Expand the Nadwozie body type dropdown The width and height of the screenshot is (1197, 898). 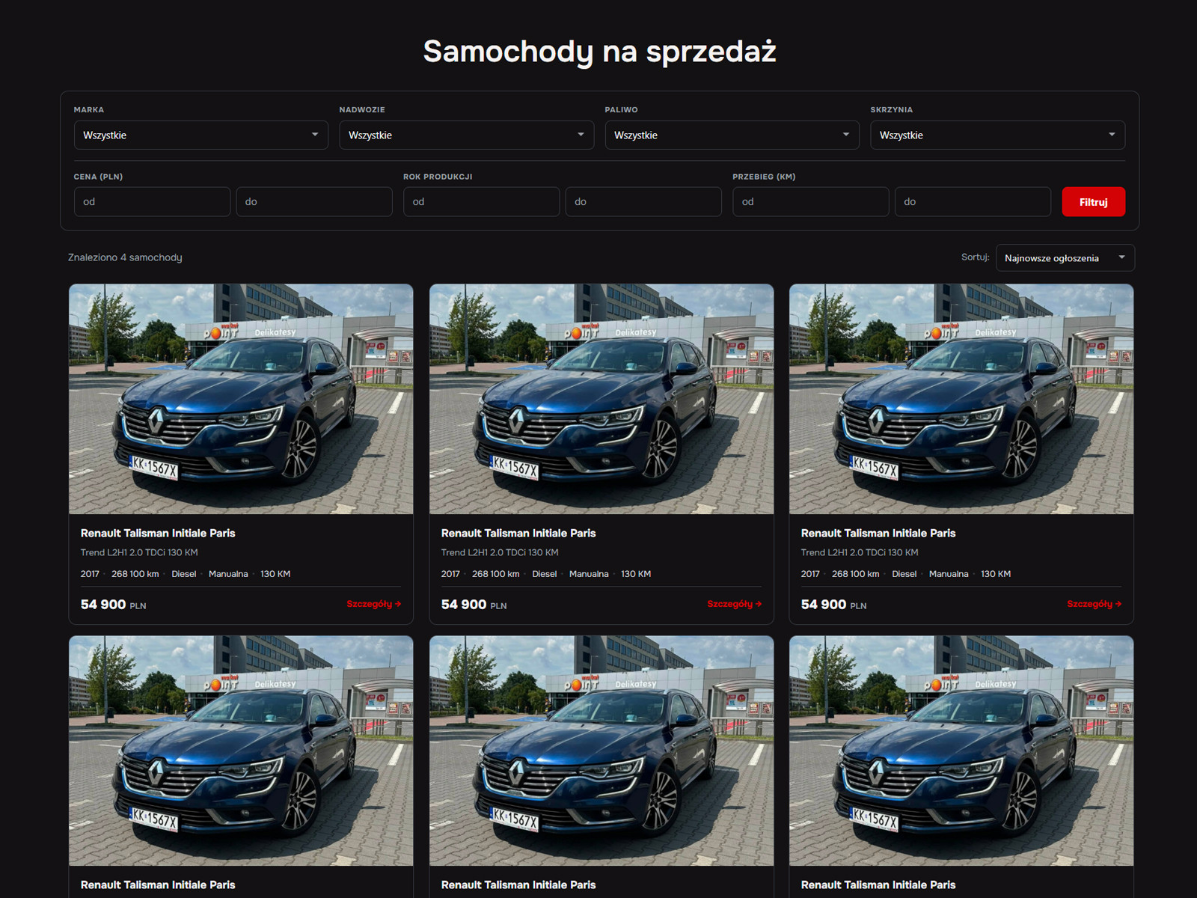(x=466, y=135)
